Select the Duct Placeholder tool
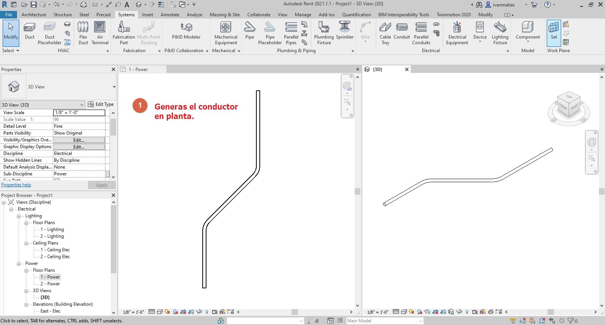Screen dimensions: 605x325 tap(50, 33)
